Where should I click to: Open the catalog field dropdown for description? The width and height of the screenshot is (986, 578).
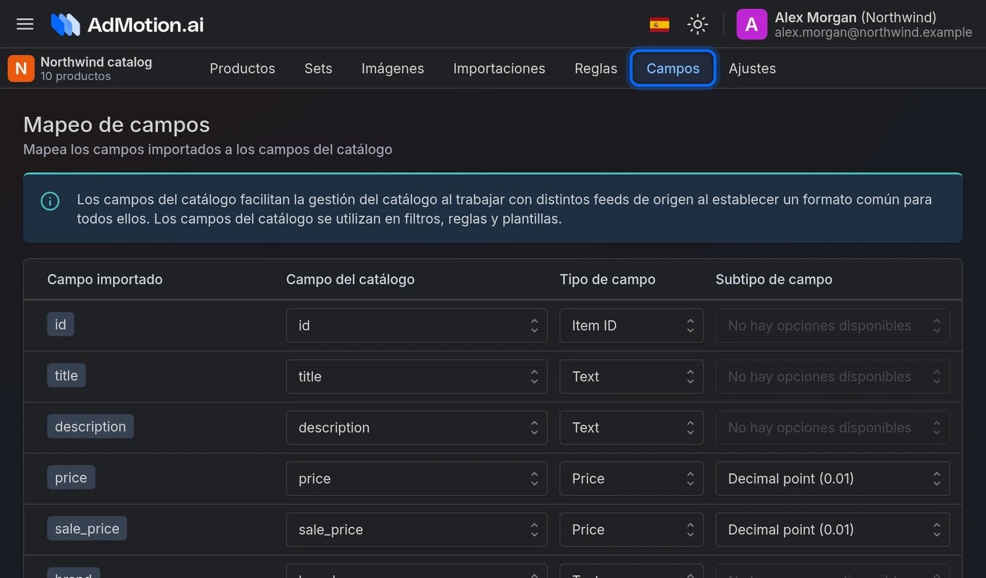coord(417,428)
